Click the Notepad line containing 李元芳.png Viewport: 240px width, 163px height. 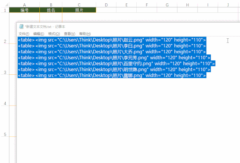(x=114, y=58)
